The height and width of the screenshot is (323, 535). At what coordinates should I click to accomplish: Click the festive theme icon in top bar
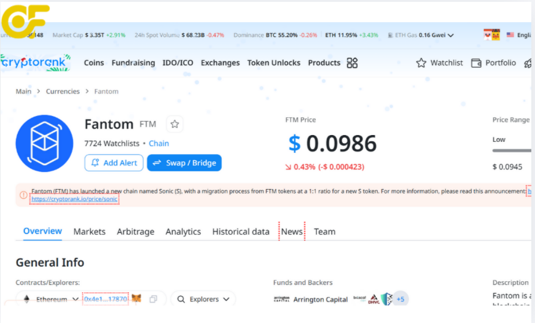tap(491, 35)
